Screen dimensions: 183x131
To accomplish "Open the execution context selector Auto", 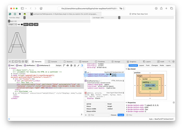I will pos(162,119).
